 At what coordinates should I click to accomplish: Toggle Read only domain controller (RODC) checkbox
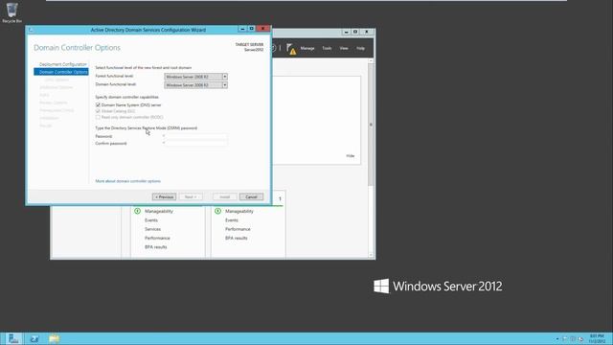98,117
